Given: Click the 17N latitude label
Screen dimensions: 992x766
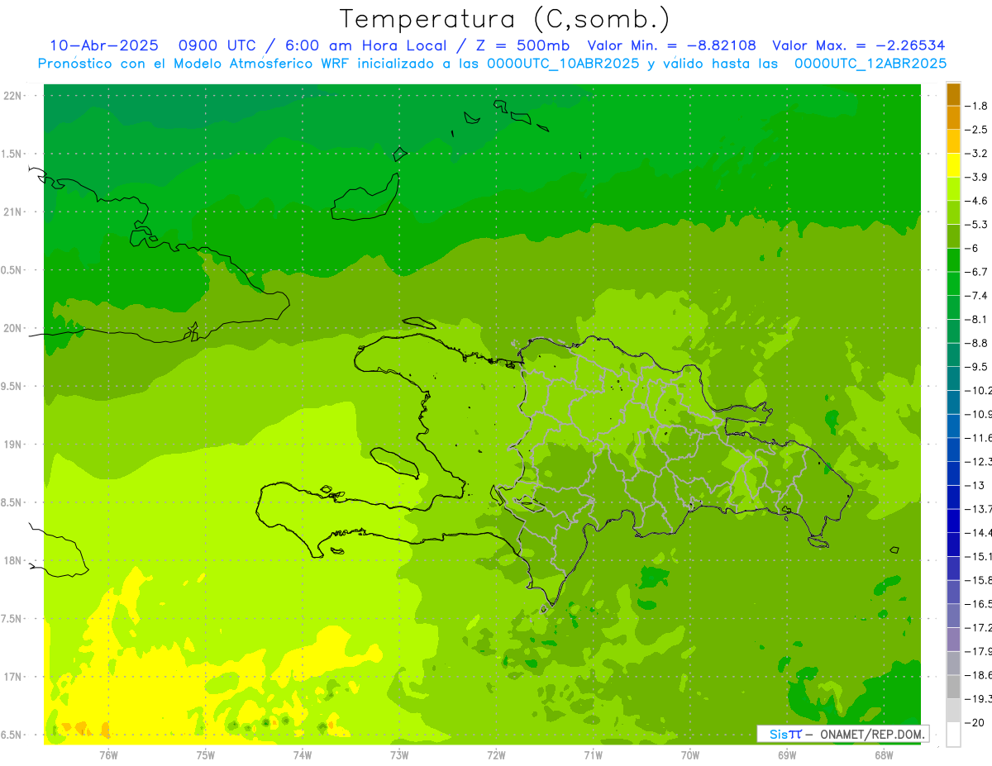Looking at the screenshot, I should pyautogui.click(x=13, y=677).
